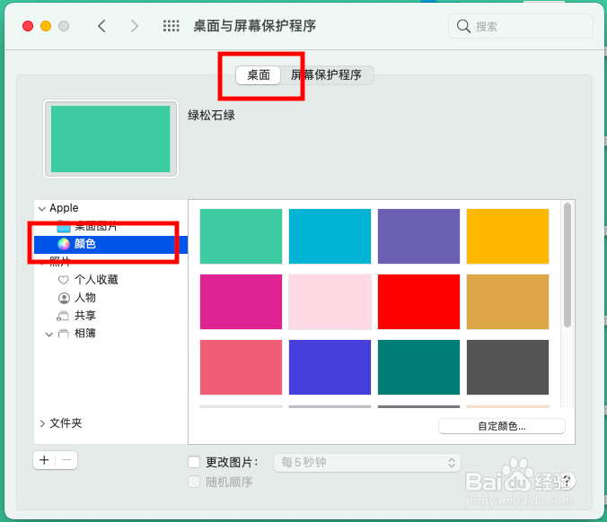Show all preferences grid icon

(x=172, y=26)
